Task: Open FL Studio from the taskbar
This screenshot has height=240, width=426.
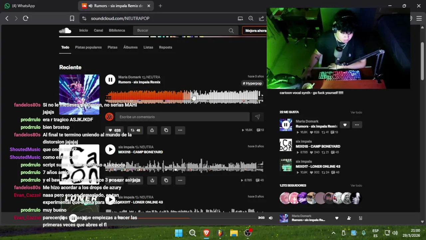Action: point(220,233)
